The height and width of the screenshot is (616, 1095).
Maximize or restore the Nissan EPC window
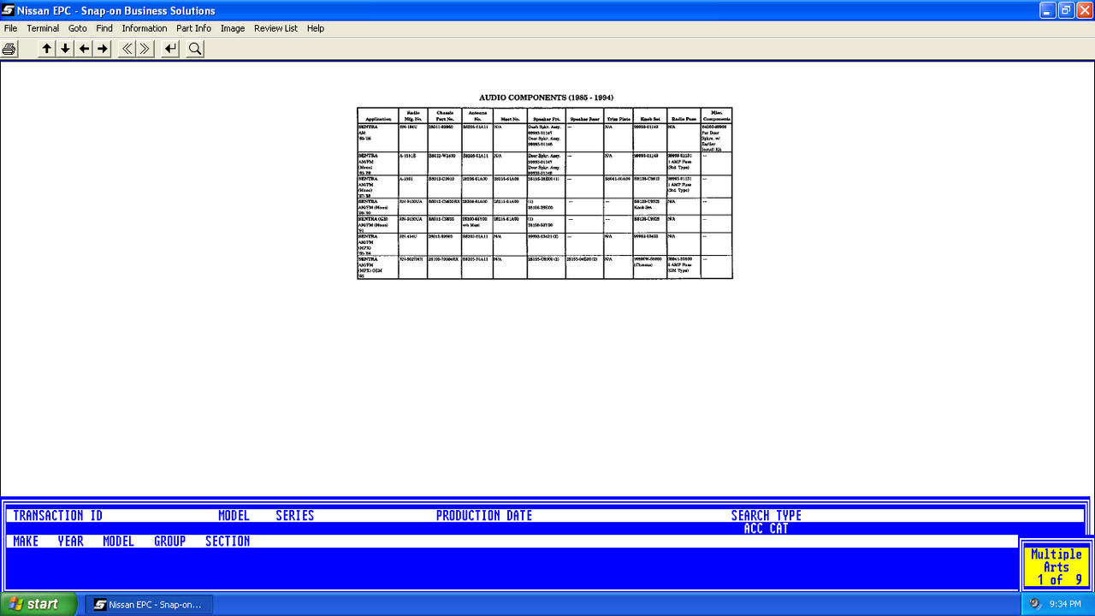[x=1066, y=10]
